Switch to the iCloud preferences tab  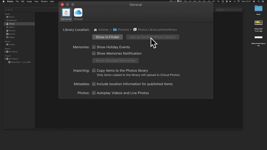78,15
